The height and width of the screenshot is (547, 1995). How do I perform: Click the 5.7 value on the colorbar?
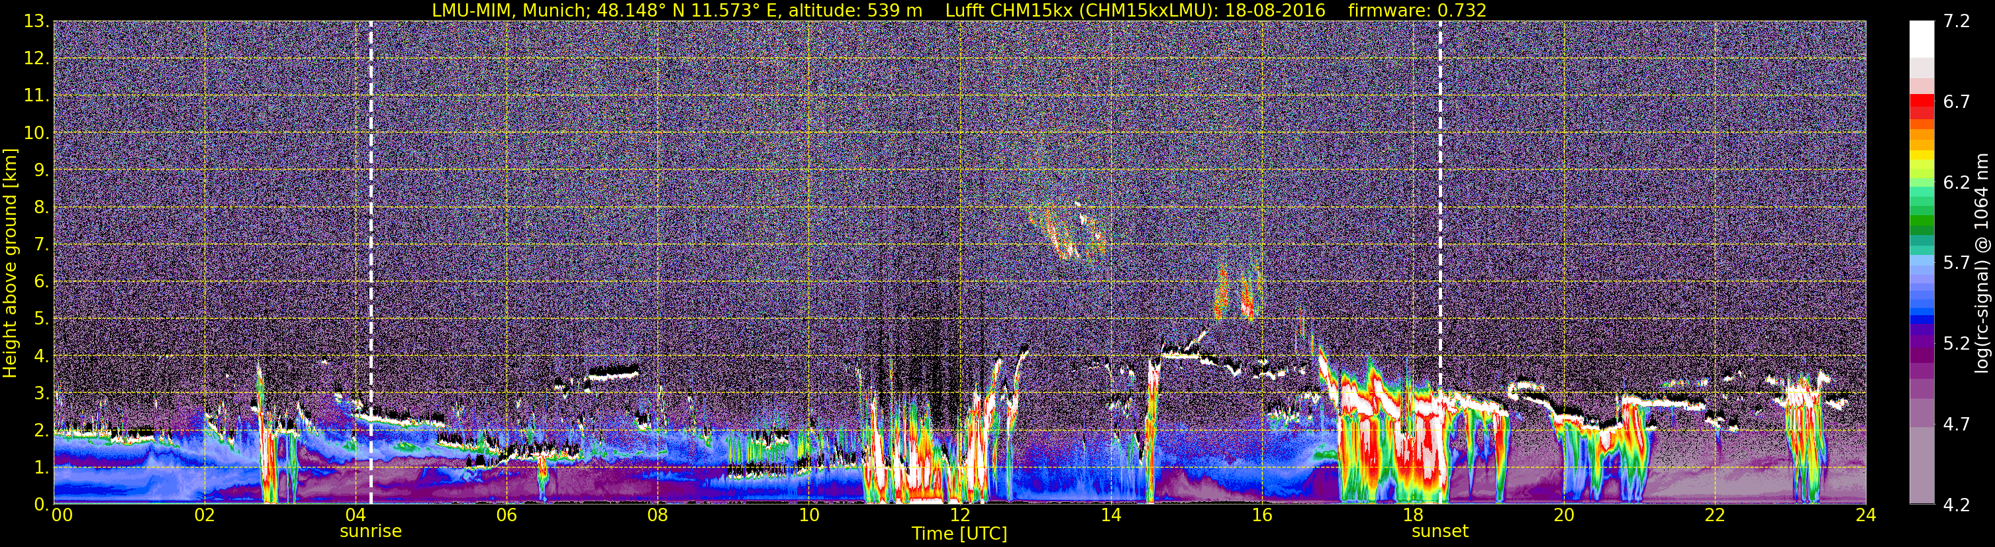coord(1957,263)
